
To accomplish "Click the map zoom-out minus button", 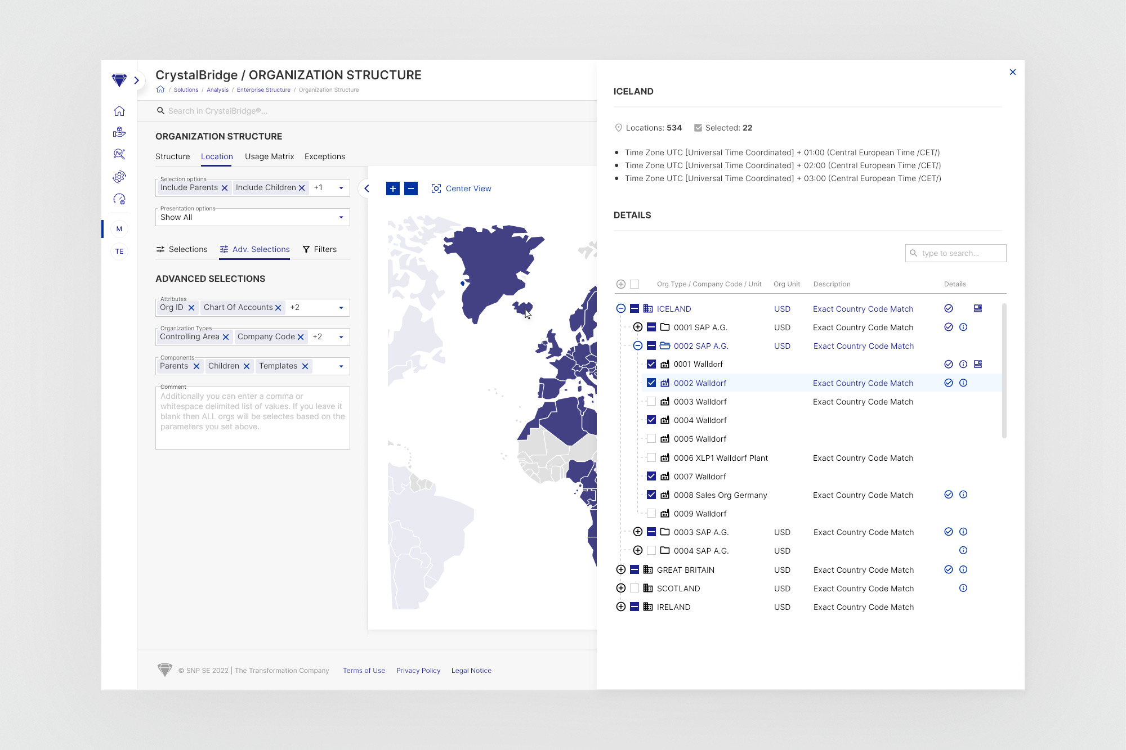I will pyautogui.click(x=412, y=188).
